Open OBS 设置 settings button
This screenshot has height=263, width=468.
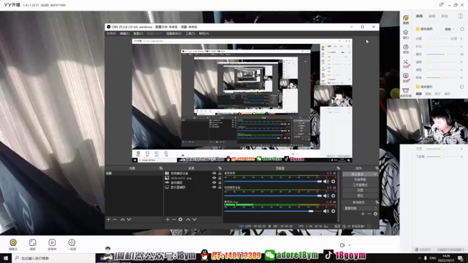point(360,191)
